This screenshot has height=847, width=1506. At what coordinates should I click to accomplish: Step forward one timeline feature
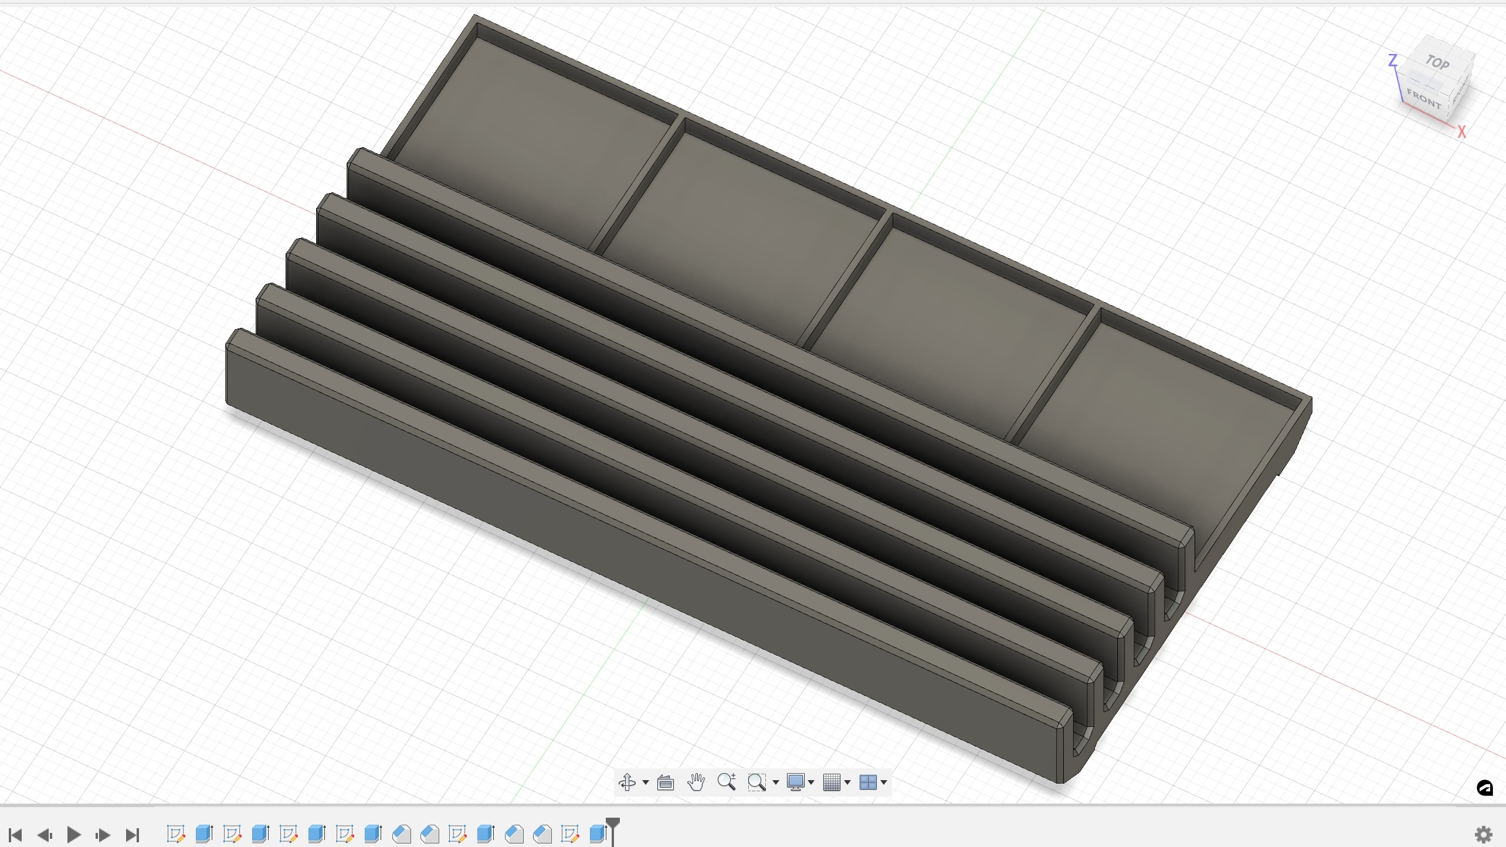[103, 835]
